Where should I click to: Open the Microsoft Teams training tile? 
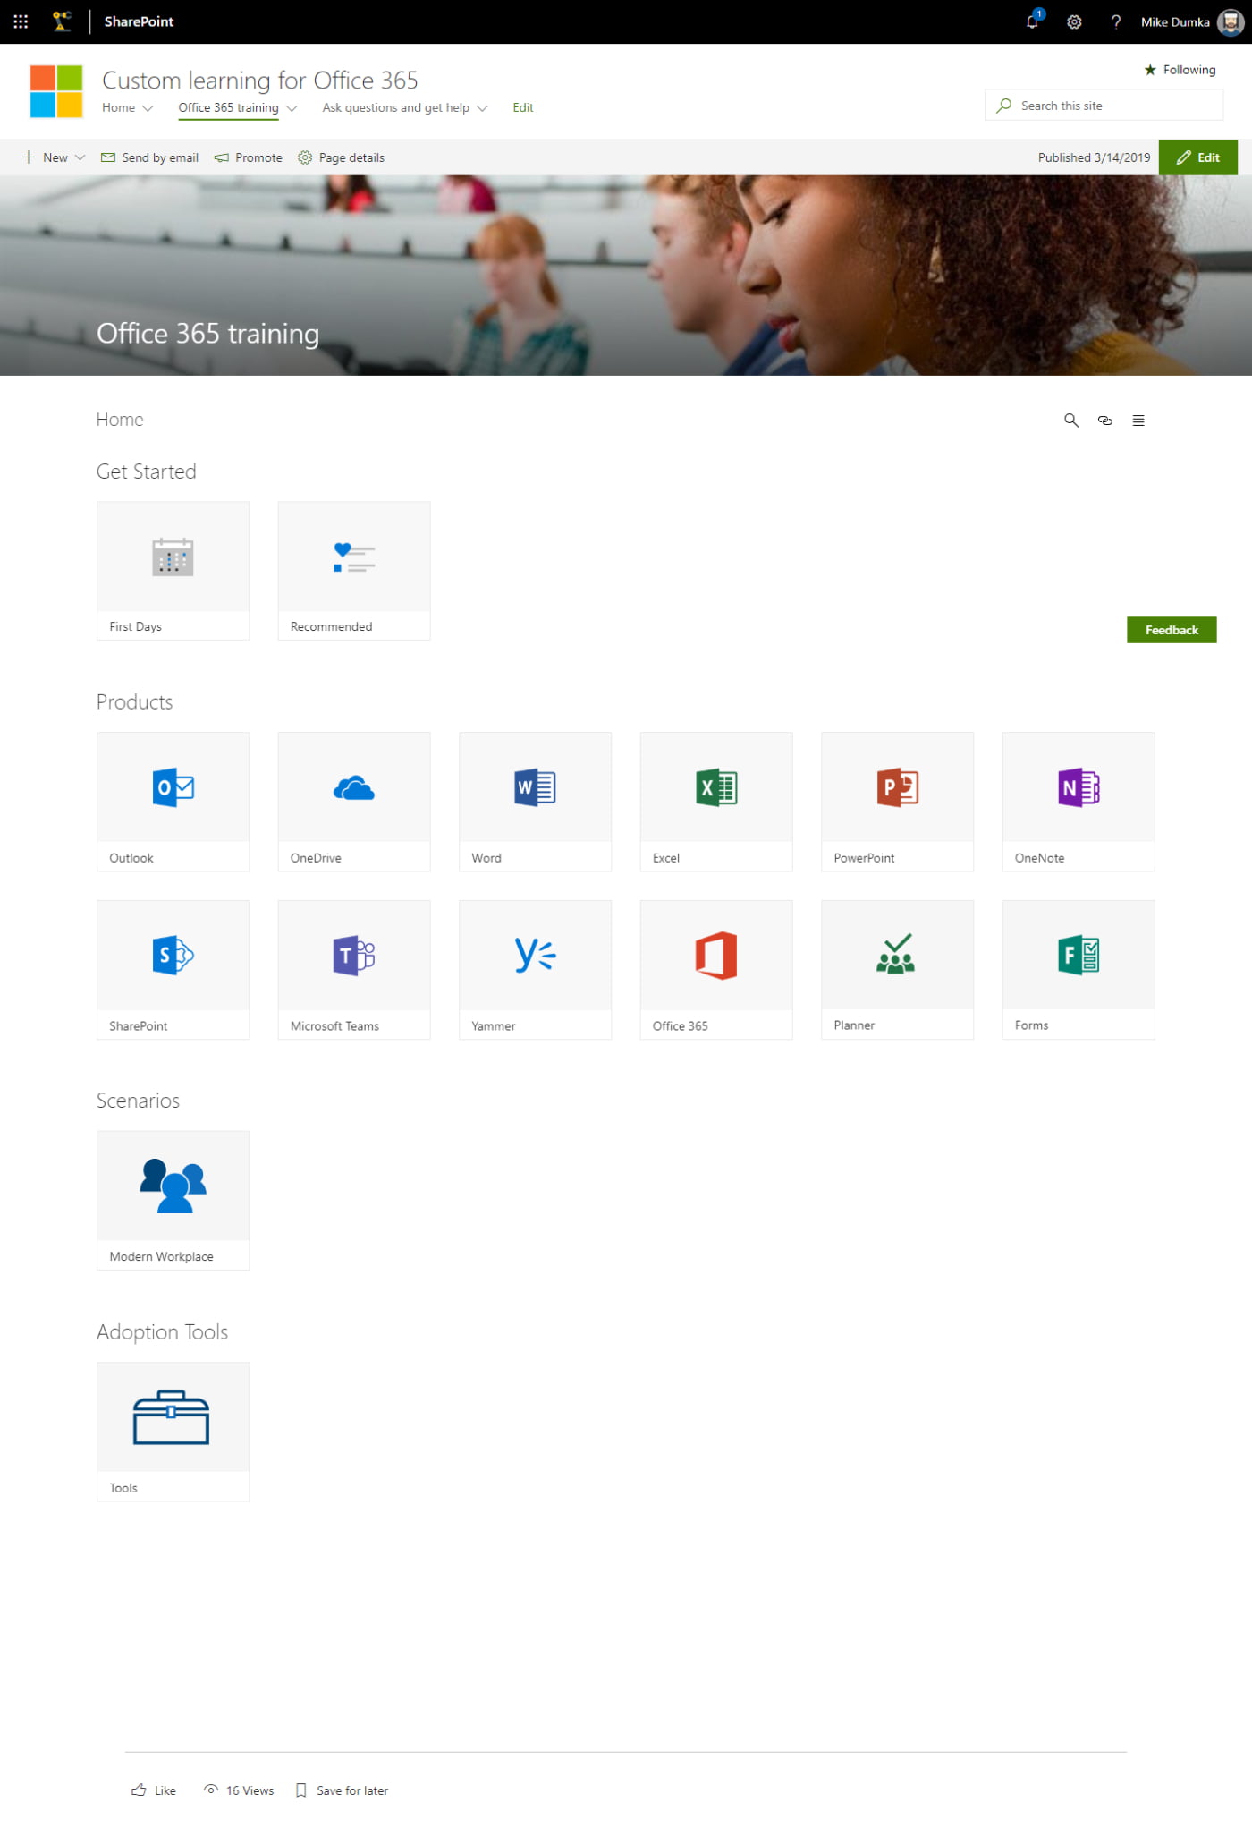(x=353, y=969)
